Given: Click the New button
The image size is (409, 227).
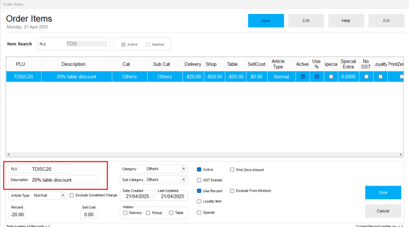Looking at the screenshot, I should click(266, 21).
